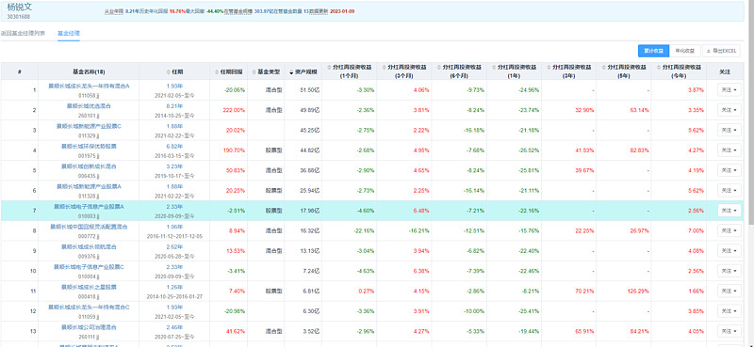Sort by 分红再投资收益 (6个月) arrows icon

438,67
